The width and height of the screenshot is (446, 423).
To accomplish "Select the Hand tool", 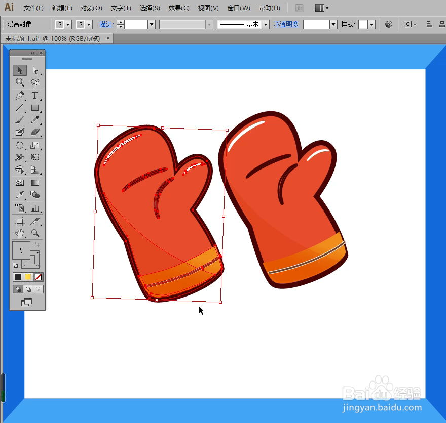I will (20, 233).
